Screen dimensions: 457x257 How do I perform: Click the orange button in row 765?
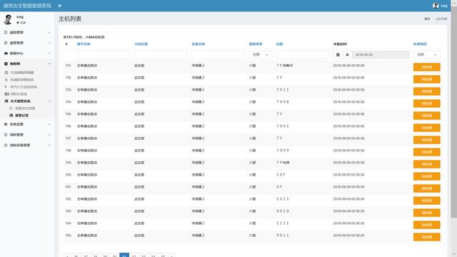coord(427,237)
